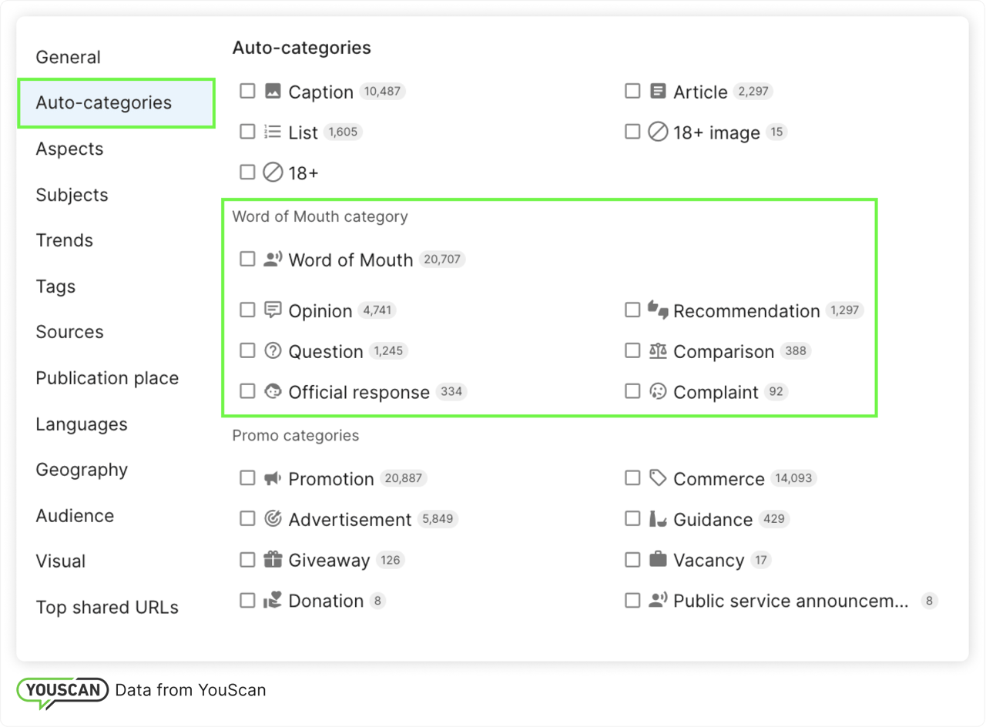The width and height of the screenshot is (986, 727).
Task: Click the 20,707 count badge for Word of Mouth
Action: click(442, 260)
